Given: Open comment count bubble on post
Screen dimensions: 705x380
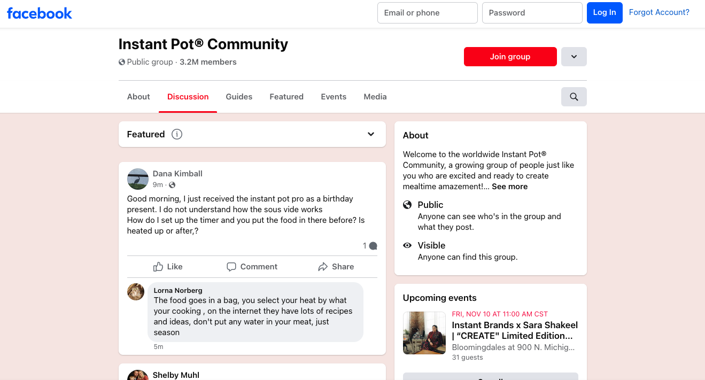Looking at the screenshot, I should [x=370, y=246].
